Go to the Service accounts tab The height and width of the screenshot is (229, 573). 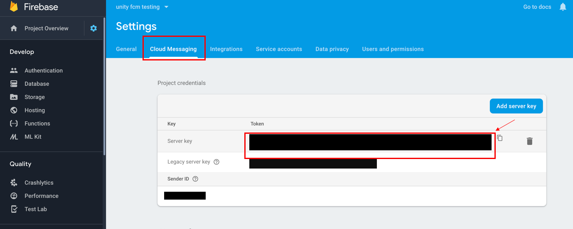coord(279,49)
